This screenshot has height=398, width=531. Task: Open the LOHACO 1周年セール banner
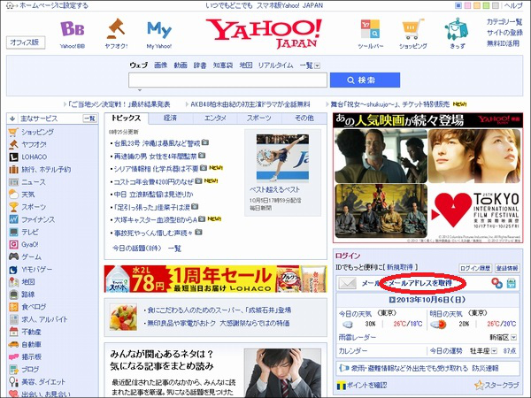pos(215,279)
